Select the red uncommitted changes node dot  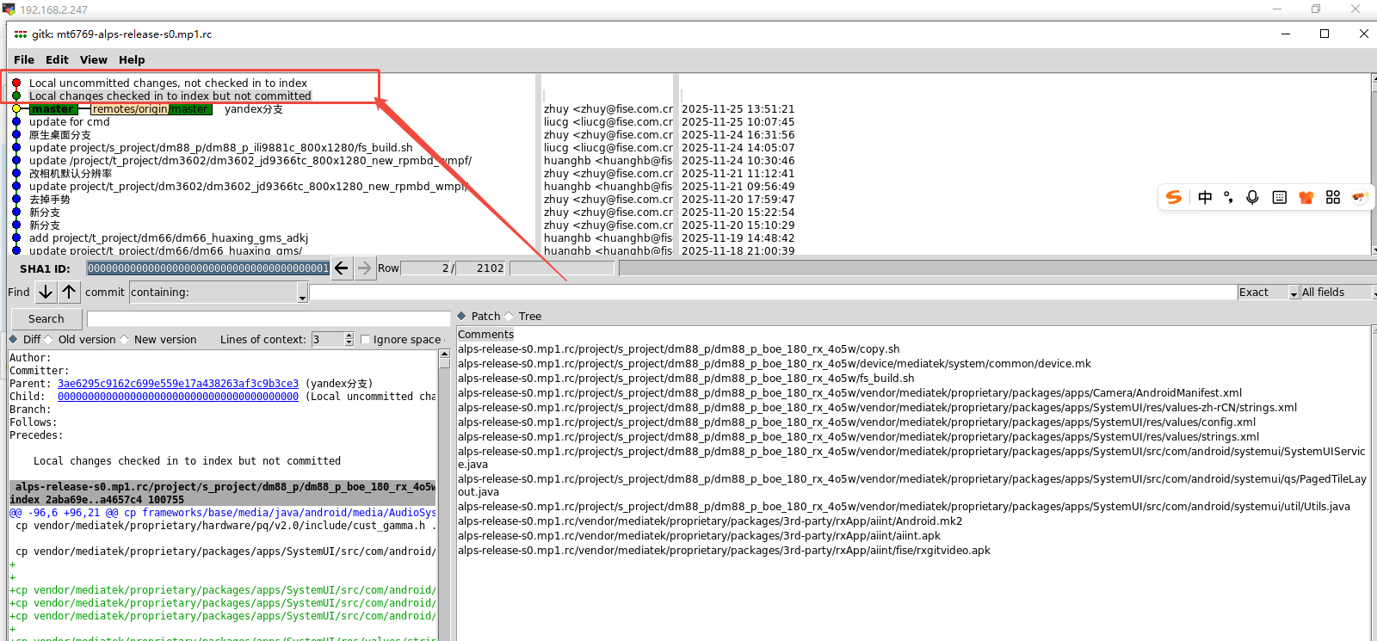(x=16, y=83)
